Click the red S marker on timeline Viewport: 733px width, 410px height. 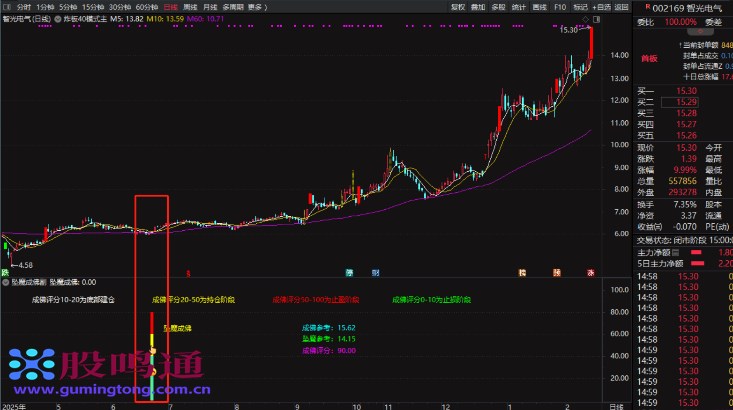coord(188,273)
